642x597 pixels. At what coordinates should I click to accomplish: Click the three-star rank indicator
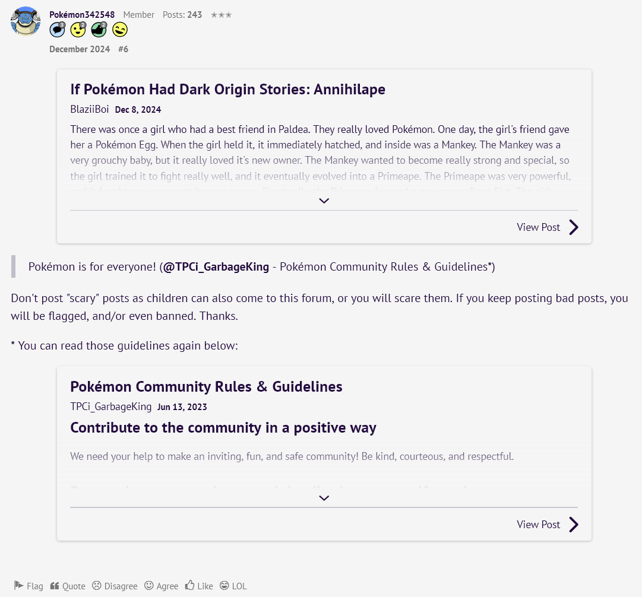[221, 15]
